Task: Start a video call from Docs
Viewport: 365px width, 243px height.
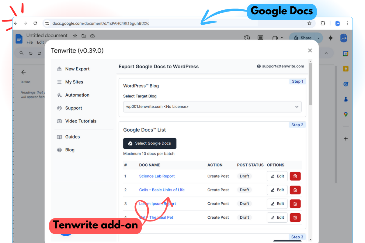Action: coord(276,38)
